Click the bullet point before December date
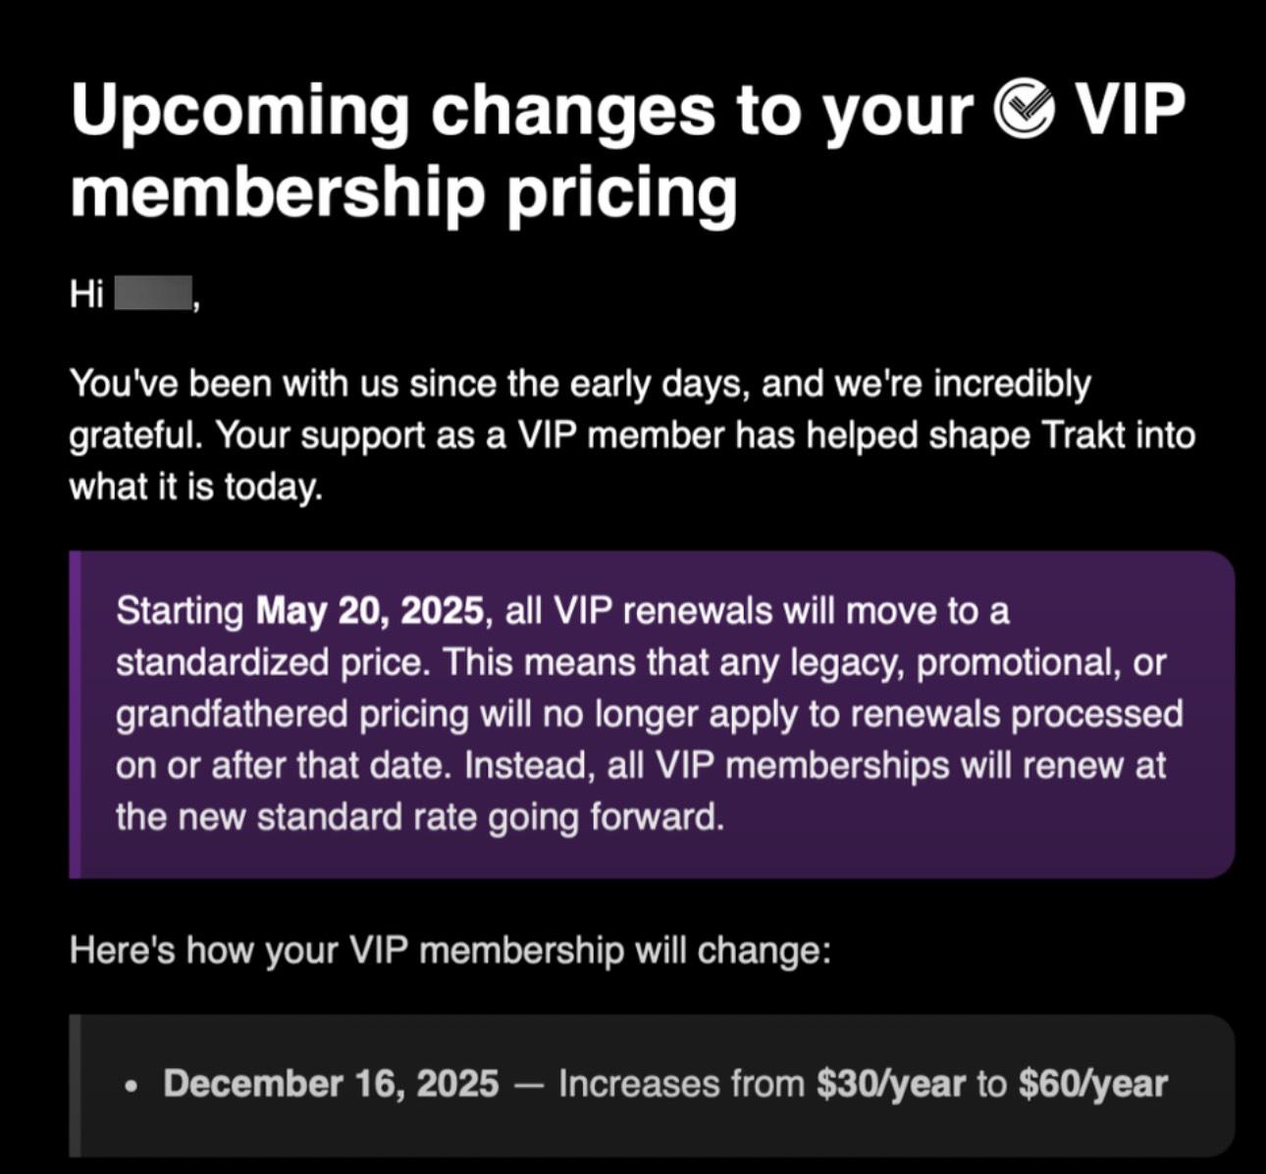1266x1174 pixels. point(132,1087)
